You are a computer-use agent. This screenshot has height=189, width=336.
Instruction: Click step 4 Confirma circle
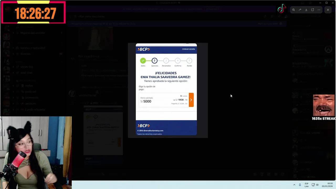coord(177,61)
